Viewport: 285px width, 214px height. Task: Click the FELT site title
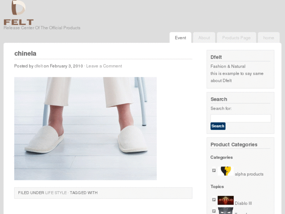(x=19, y=22)
